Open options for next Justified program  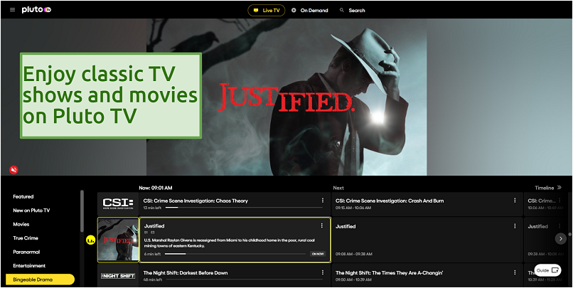coord(515,226)
